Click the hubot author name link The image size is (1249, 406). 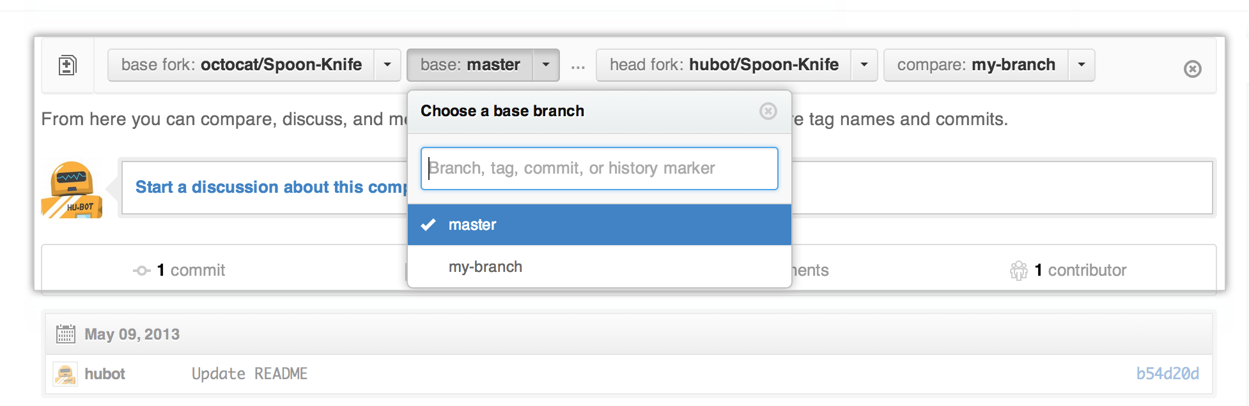pos(105,374)
